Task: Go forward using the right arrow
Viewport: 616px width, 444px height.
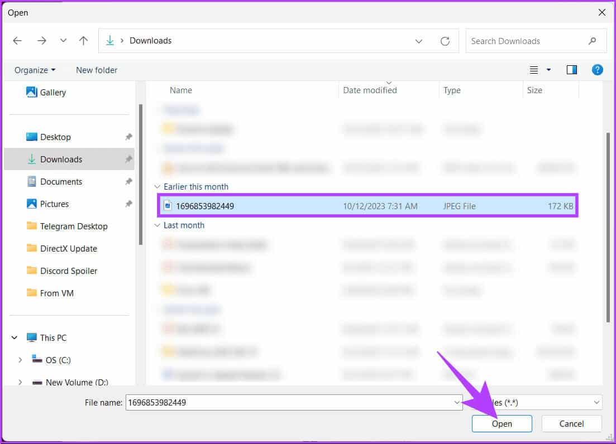Action: [x=42, y=40]
